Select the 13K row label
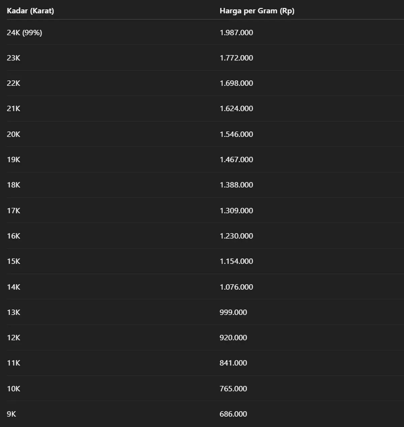Viewport: 404px width, 427px height. pyautogui.click(x=13, y=312)
